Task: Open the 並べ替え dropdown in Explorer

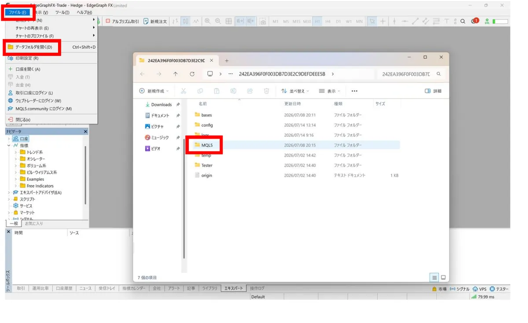Action: tap(295, 91)
